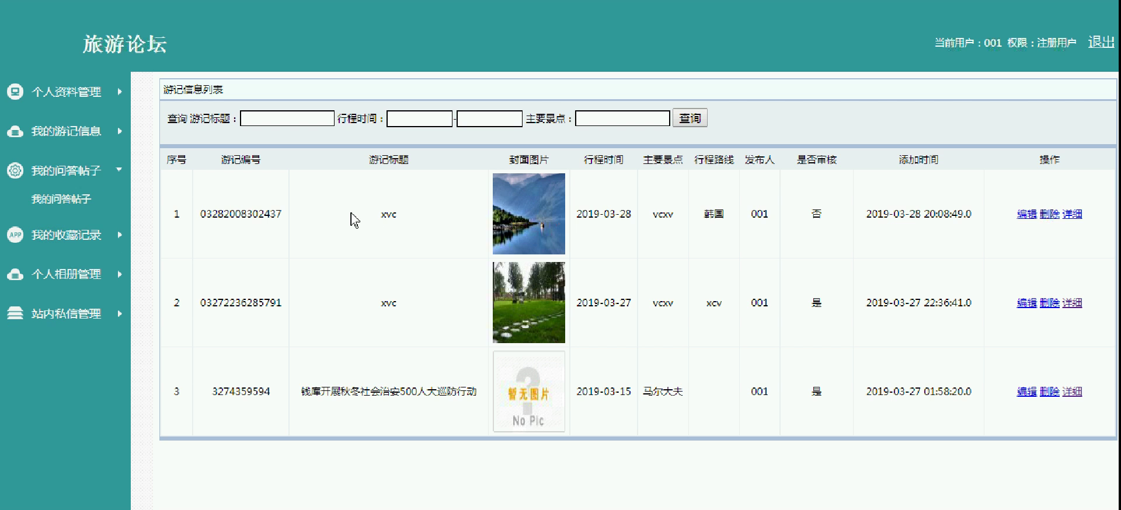Click the 是否审核 column header
This screenshot has width=1121, height=510.
pos(817,159)
